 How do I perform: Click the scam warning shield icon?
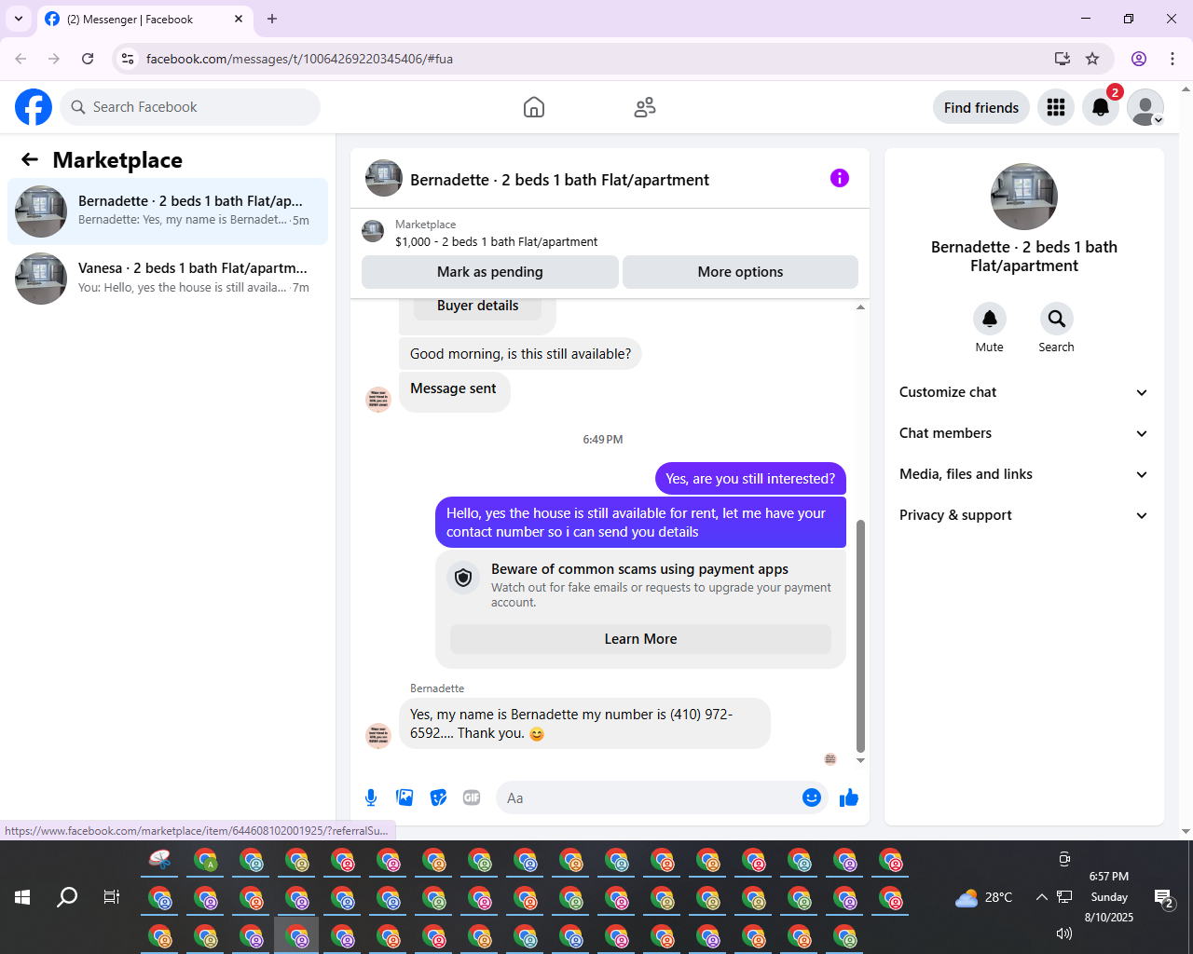tap(463, 578)
